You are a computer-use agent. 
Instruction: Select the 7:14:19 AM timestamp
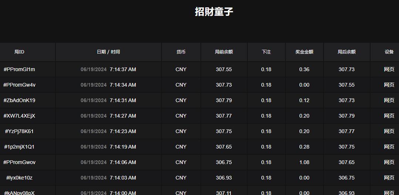123,147
